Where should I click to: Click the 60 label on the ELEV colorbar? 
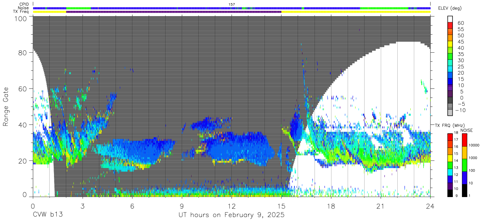460,23
